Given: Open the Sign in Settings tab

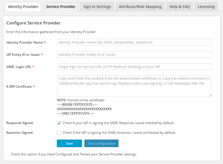Looking at the screenshot, I should [x=97, y=7].
